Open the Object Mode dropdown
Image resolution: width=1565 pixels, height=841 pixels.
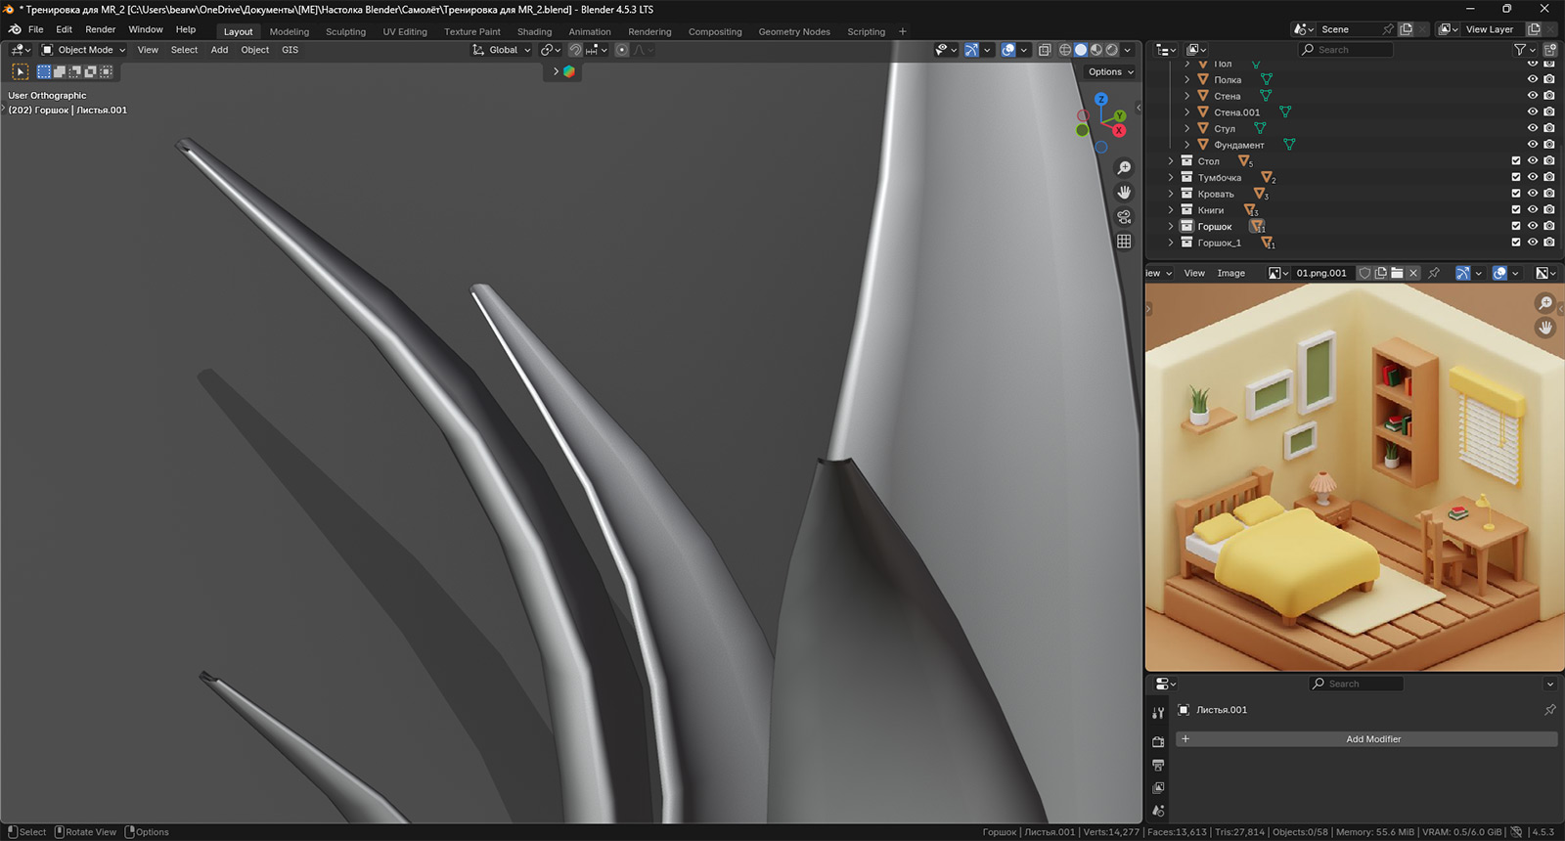point(84,50)
